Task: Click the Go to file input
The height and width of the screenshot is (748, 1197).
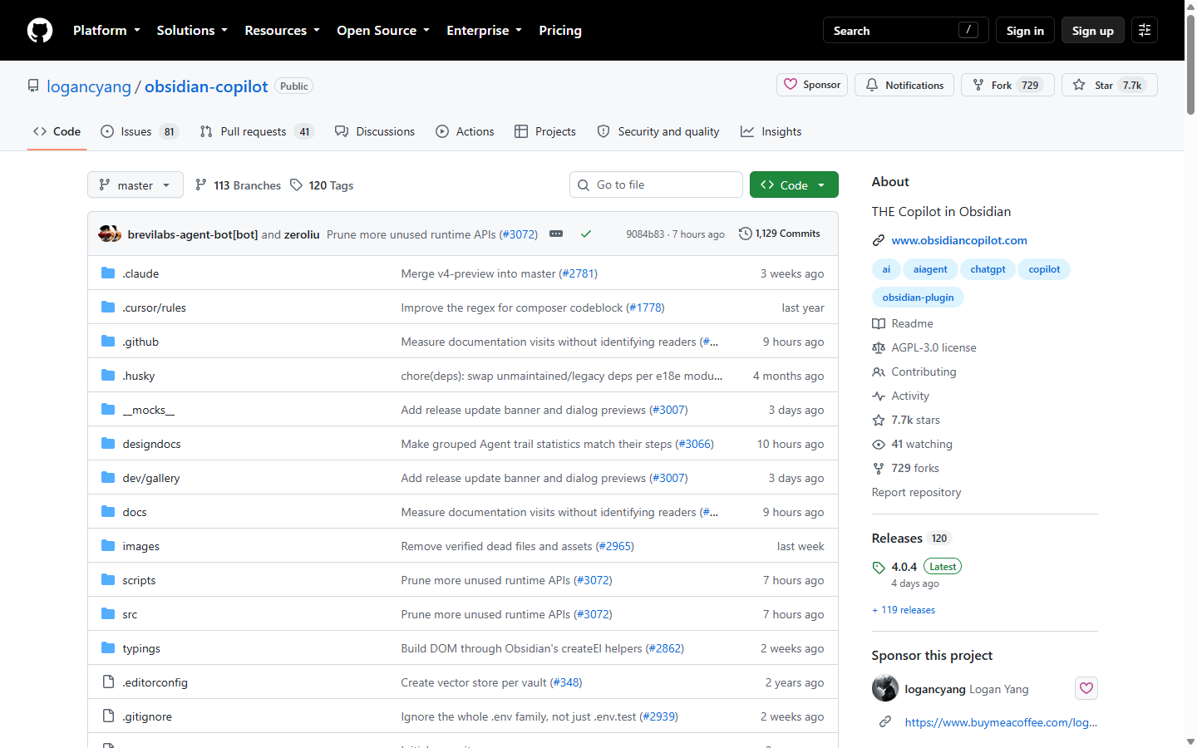Action: click(656, 185)
